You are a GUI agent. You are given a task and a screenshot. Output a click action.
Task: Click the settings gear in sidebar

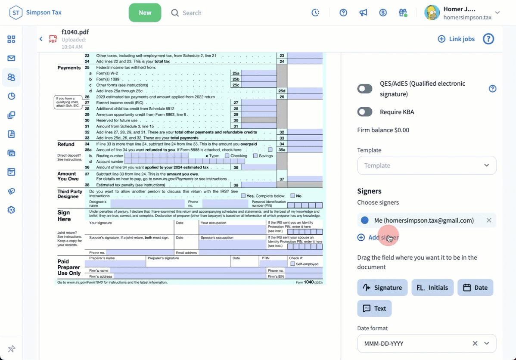click(x=11, y=210)
